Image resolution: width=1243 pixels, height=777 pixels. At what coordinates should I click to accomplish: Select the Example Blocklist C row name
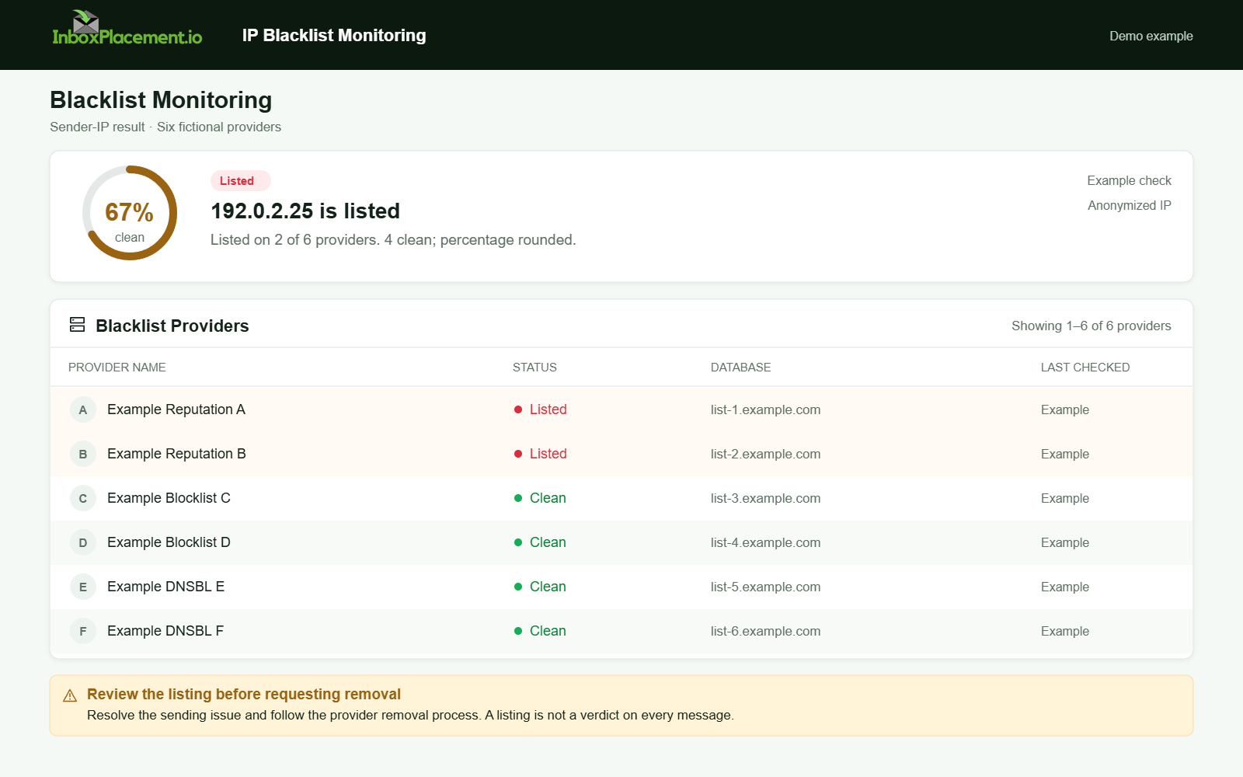click(x=169, y=498)
